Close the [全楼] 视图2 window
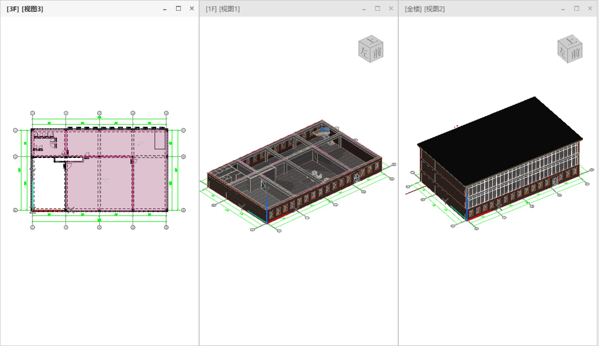 pos(590,9)
